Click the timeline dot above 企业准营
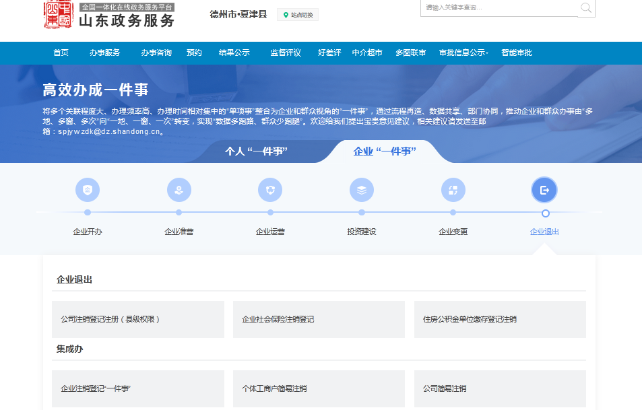Screen dimensions: 642x410 pyautogui.click(x=179, y=212)
